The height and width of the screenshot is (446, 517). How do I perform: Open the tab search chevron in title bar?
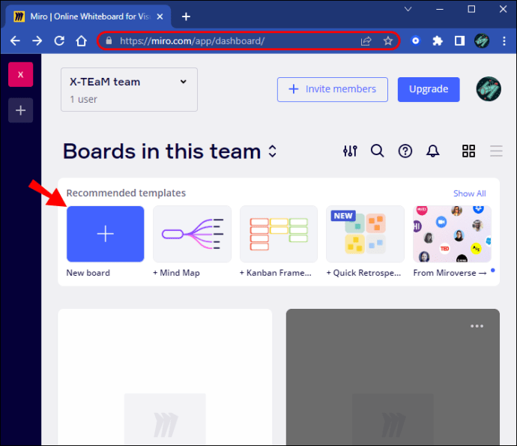pyautogui.click(x=408, y=9)
